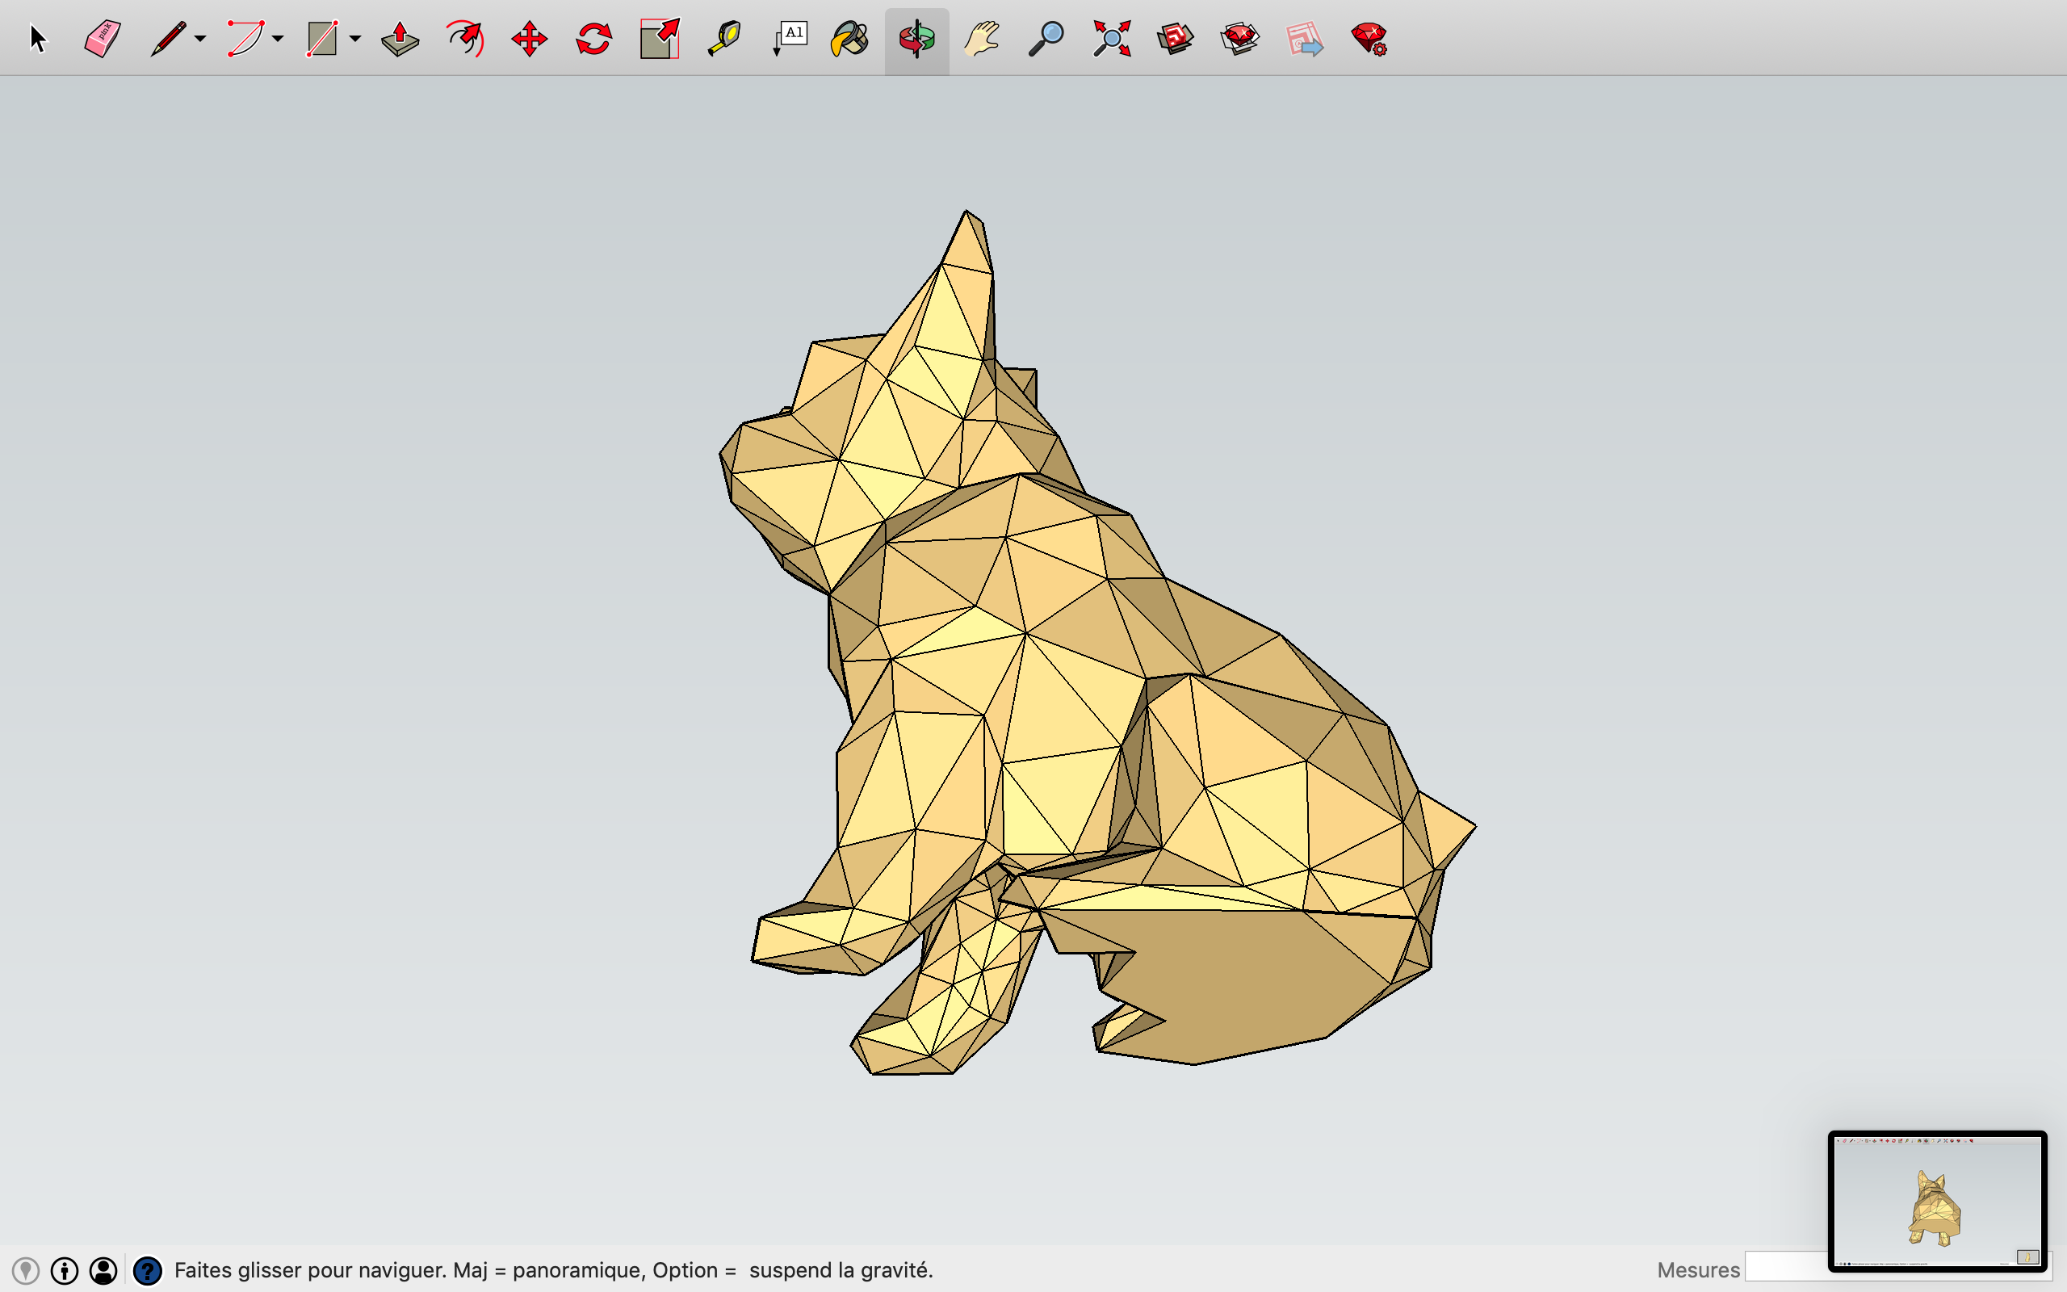The width and height of the screenshot is (2067, 1292).
Task: Activate the Rotate tool
Action: pos(593,39)
